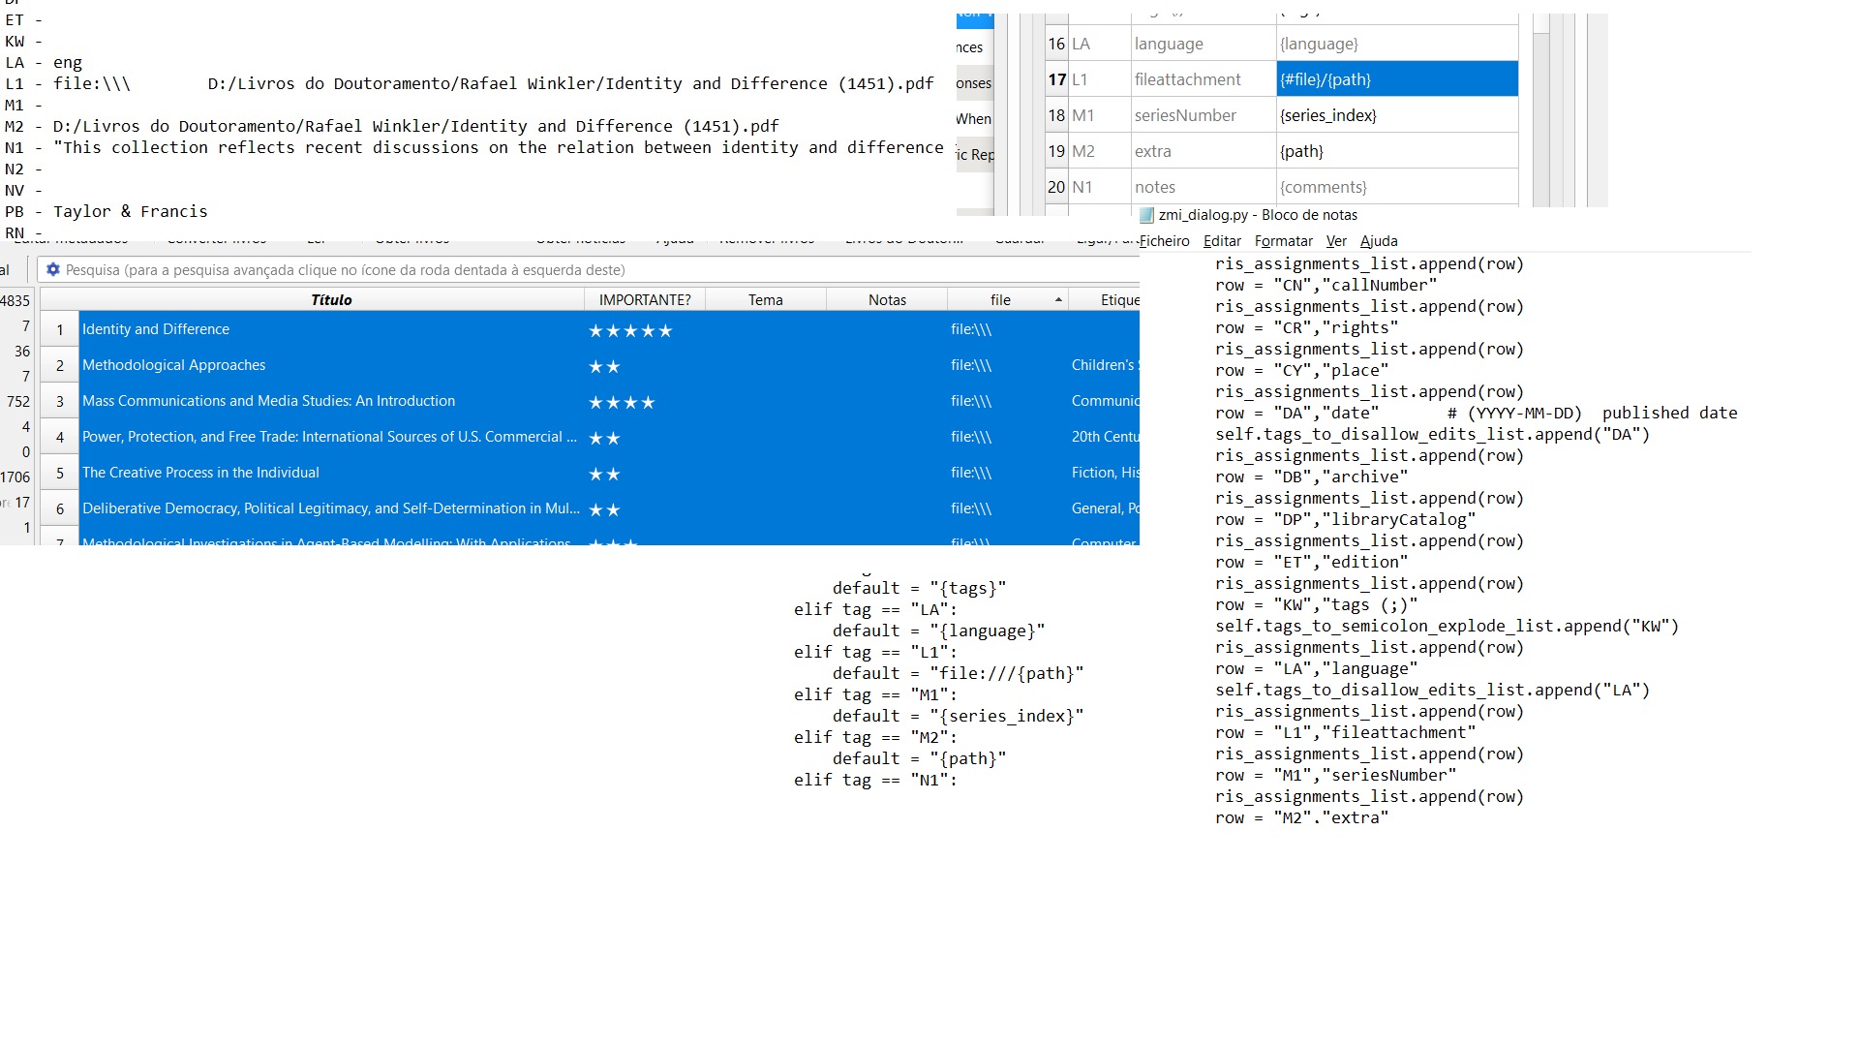Click the Notepad icon beside zmi_dialog.py title

pos(1146,215)
